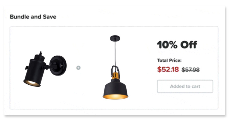Click the swivel arm joining sconce and mount
Image resolution: width=229 pixels, height=121 pixels.
(x=49, y=67)
